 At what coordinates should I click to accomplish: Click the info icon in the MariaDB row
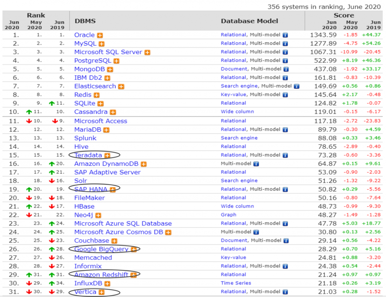click(285, 130)
